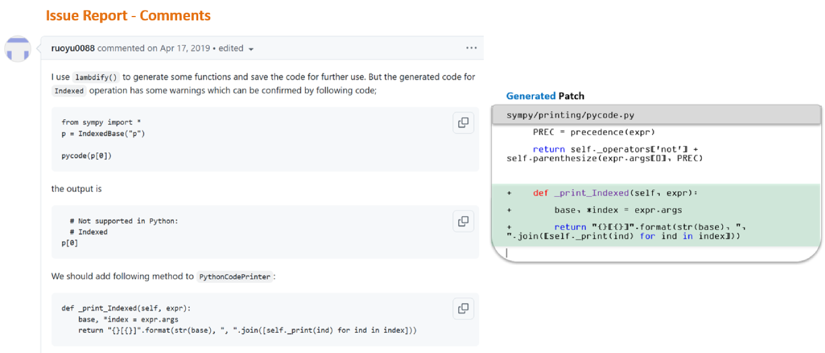Click the inline PythonCodePrinter code label
The width and height of the screenshot is (825, 353).
pyautogui.click(x=235, y=277)
